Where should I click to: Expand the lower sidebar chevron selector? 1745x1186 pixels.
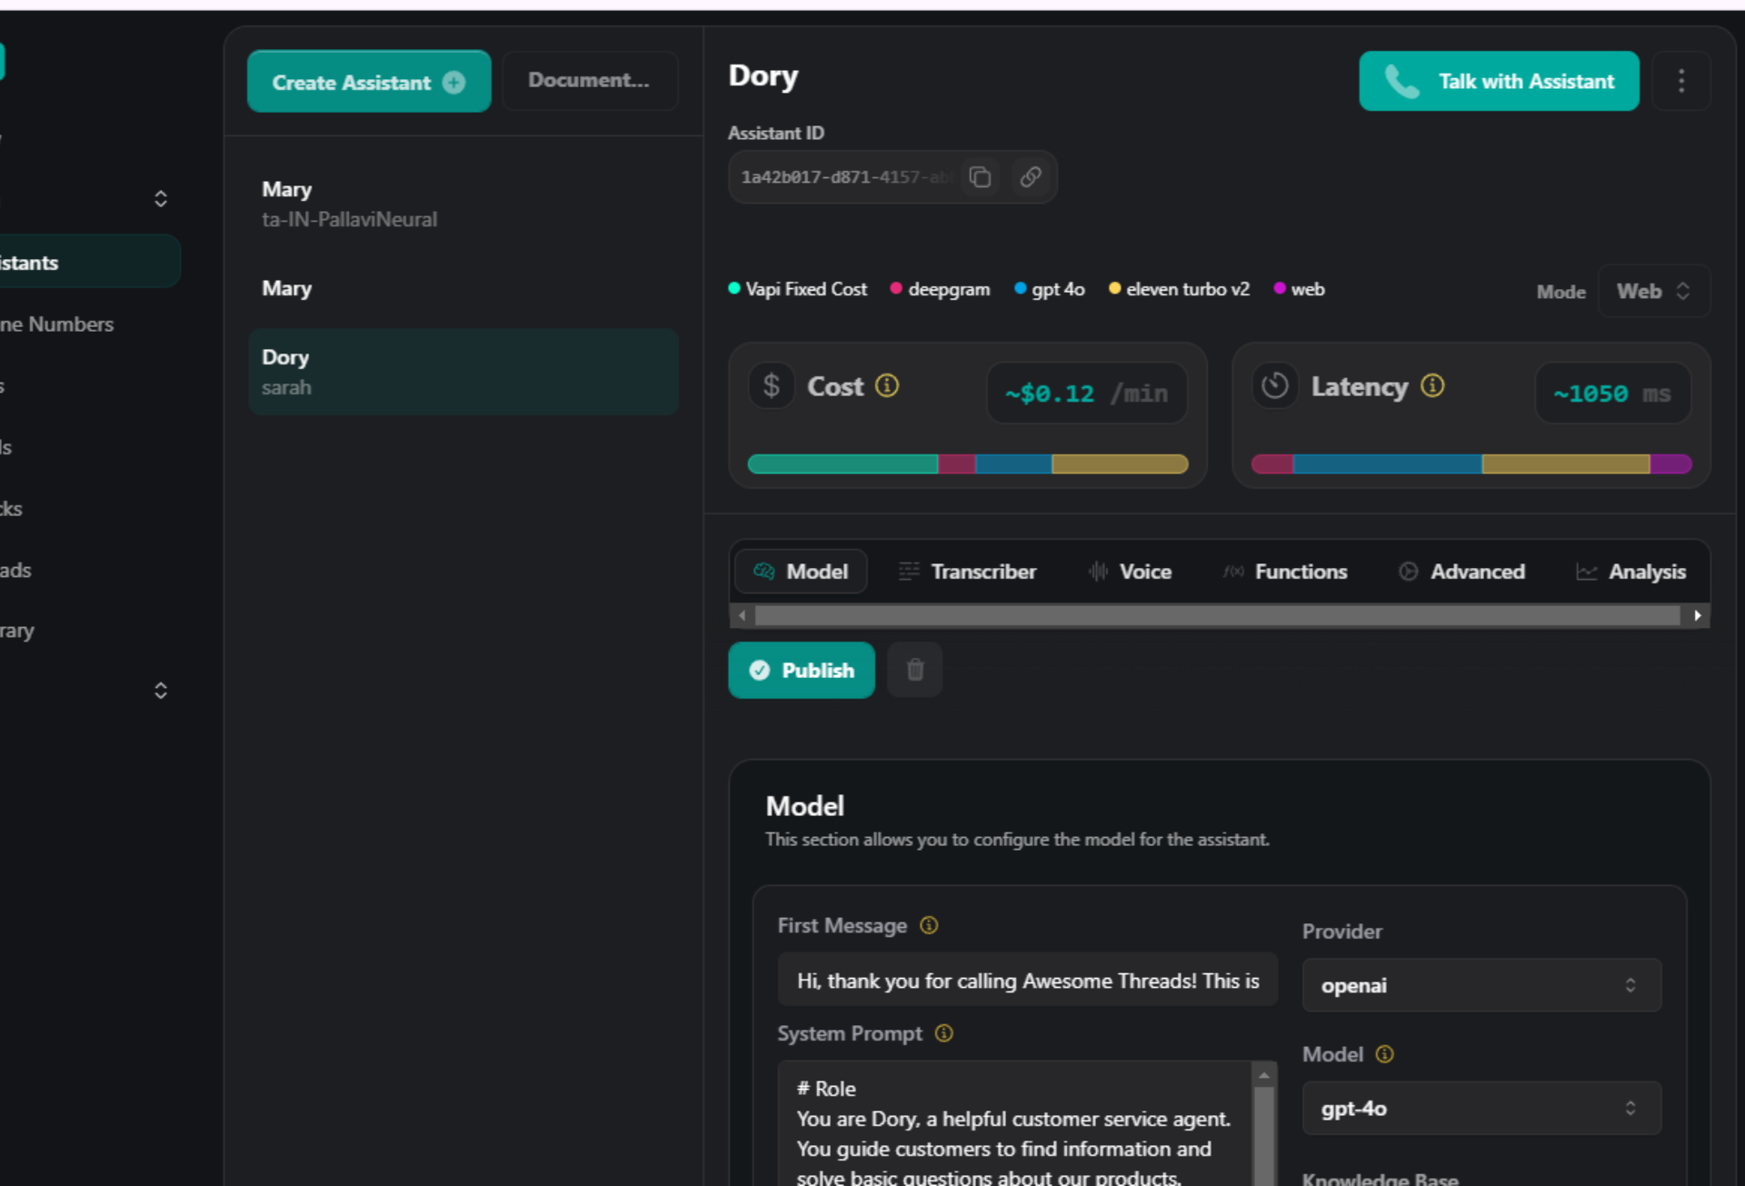(x=161, y=691)
